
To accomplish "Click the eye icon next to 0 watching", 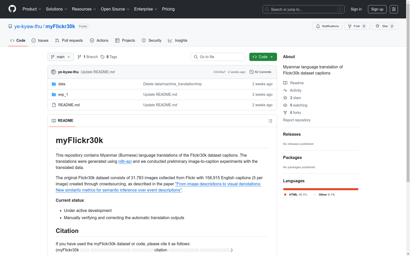I will pyautogui.click(x=285, y=105).
